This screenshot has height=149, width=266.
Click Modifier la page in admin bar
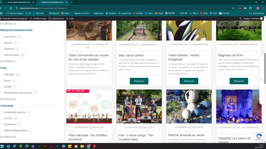pos(38,18)
